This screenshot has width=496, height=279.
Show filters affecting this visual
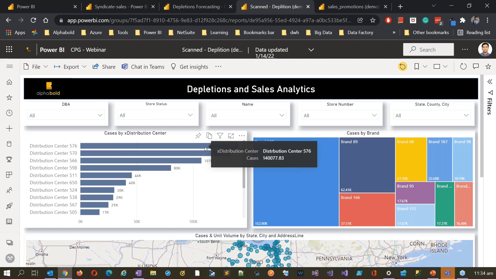(x=220, y=136)
